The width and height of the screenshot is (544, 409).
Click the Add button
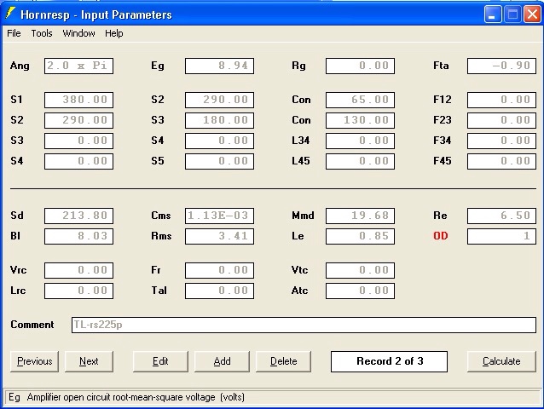point(222,361)
